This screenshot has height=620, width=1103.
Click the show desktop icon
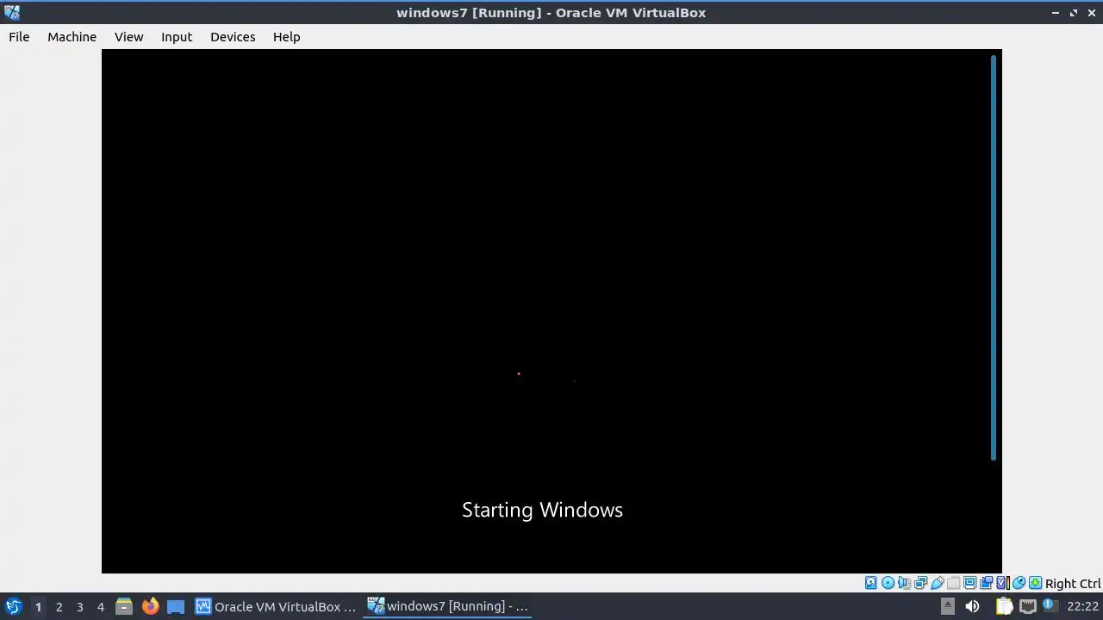click(x=176, y=606)
